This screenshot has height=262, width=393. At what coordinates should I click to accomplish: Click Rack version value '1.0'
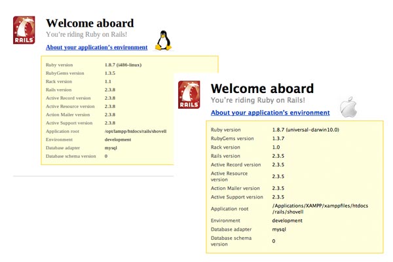[x=276, y=147]
